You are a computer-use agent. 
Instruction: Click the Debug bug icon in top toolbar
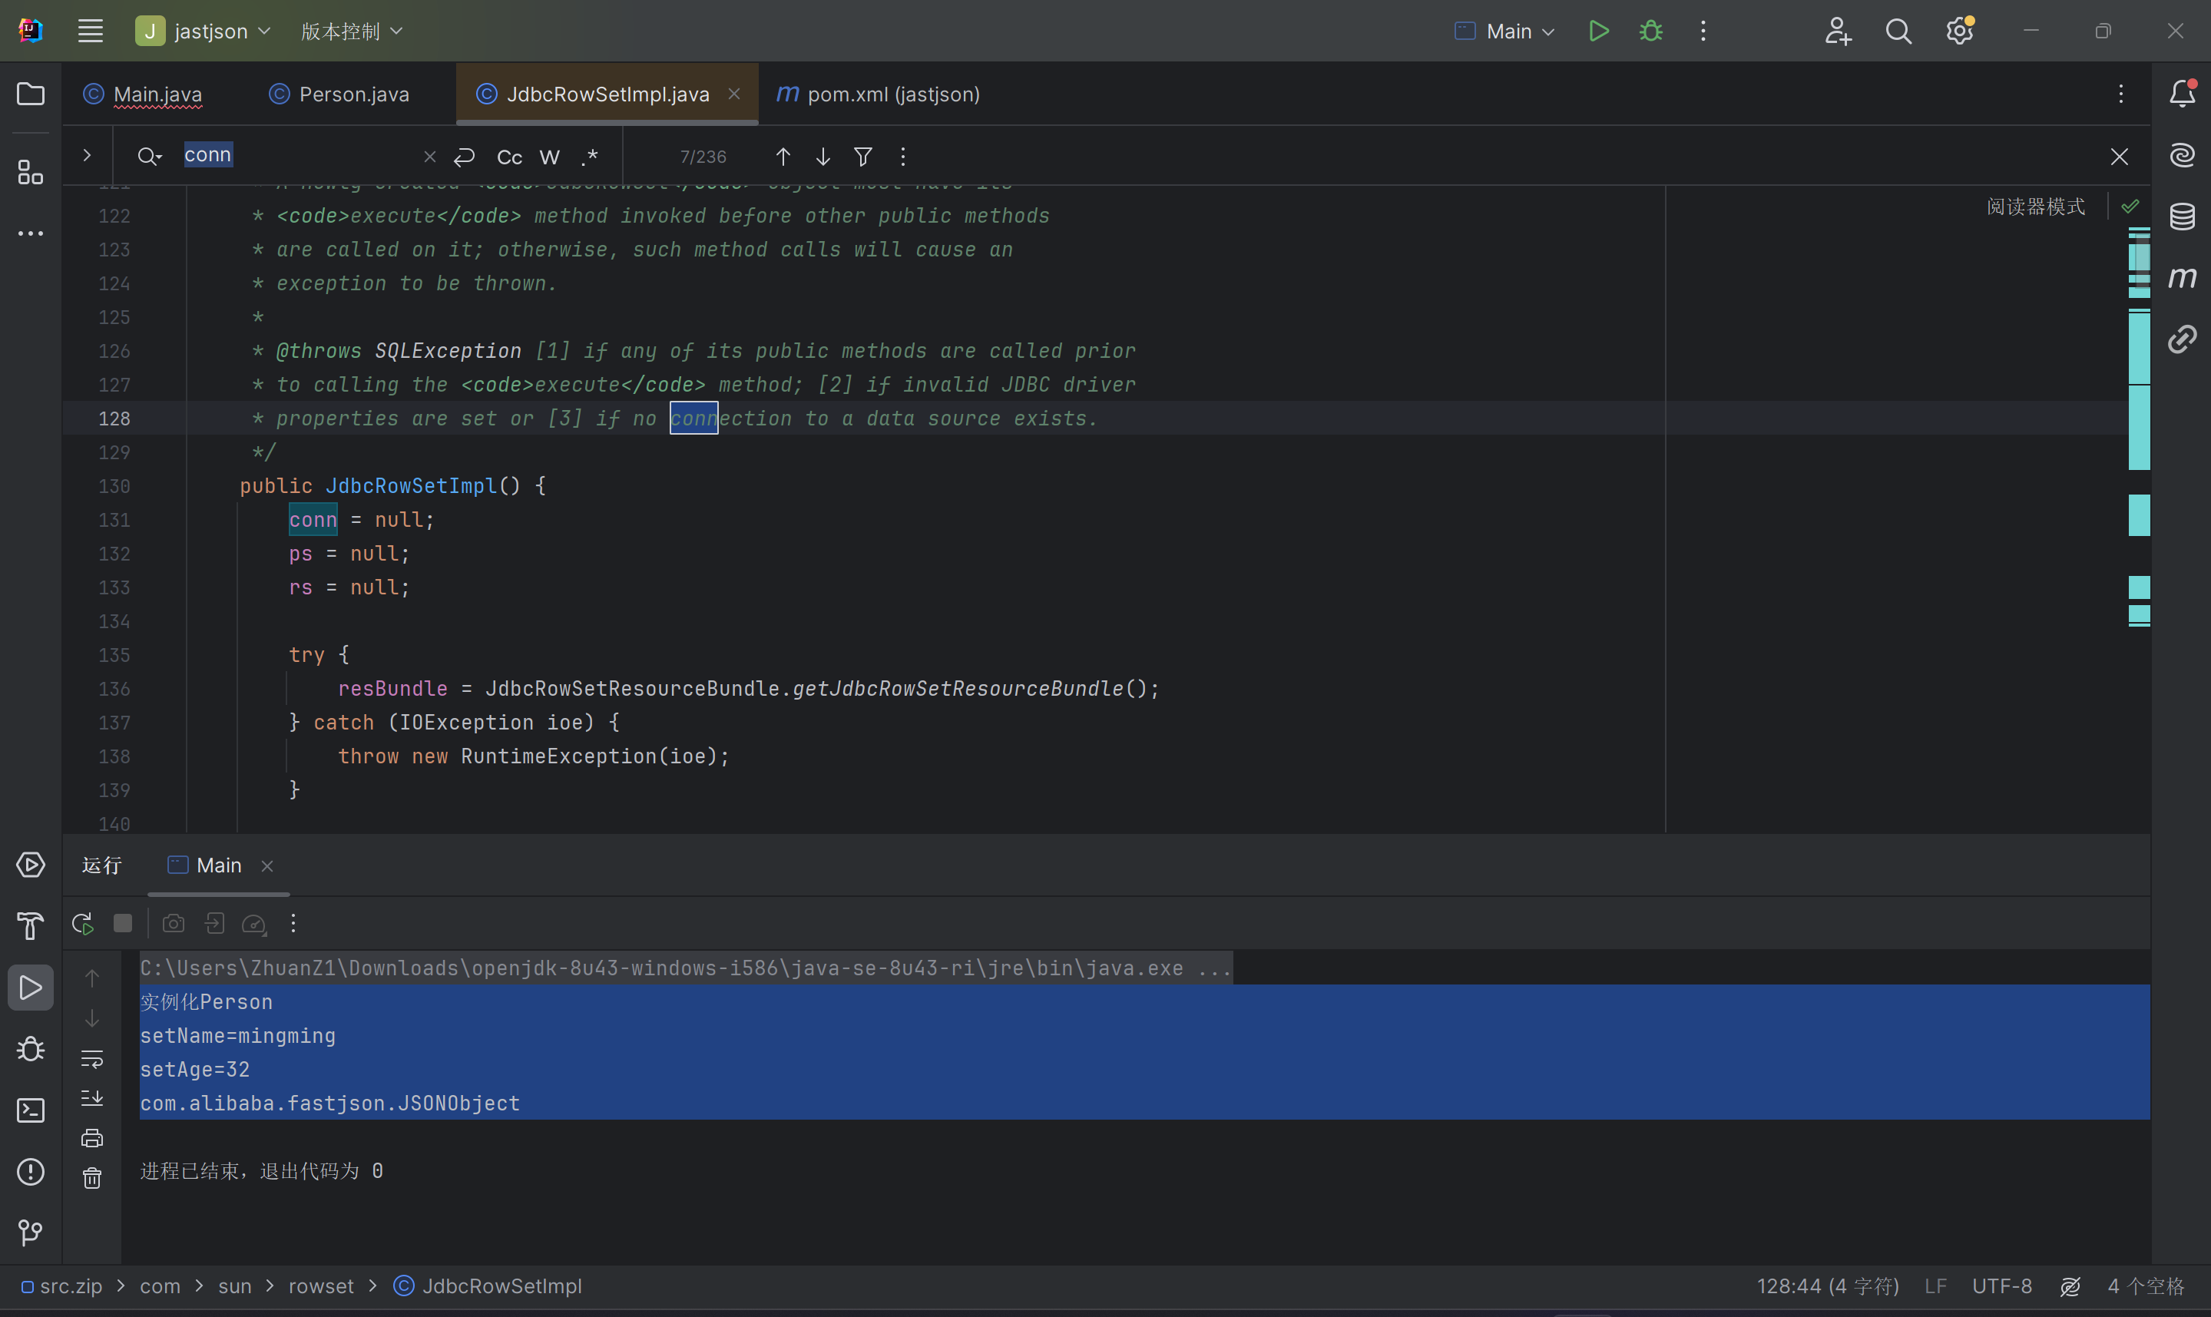point(1650,31)
